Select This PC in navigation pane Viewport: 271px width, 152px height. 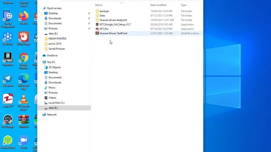(x=51, y=62)
